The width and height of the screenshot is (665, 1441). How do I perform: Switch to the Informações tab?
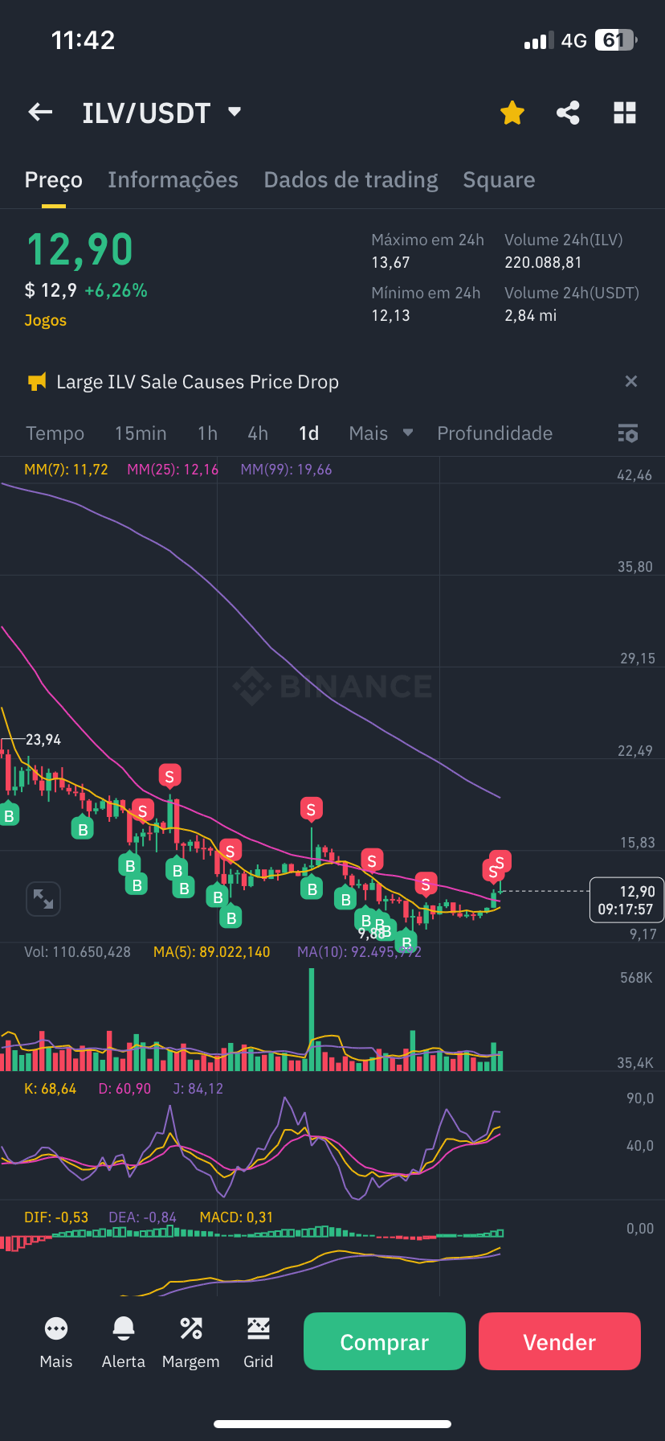[x=173, y=180]
